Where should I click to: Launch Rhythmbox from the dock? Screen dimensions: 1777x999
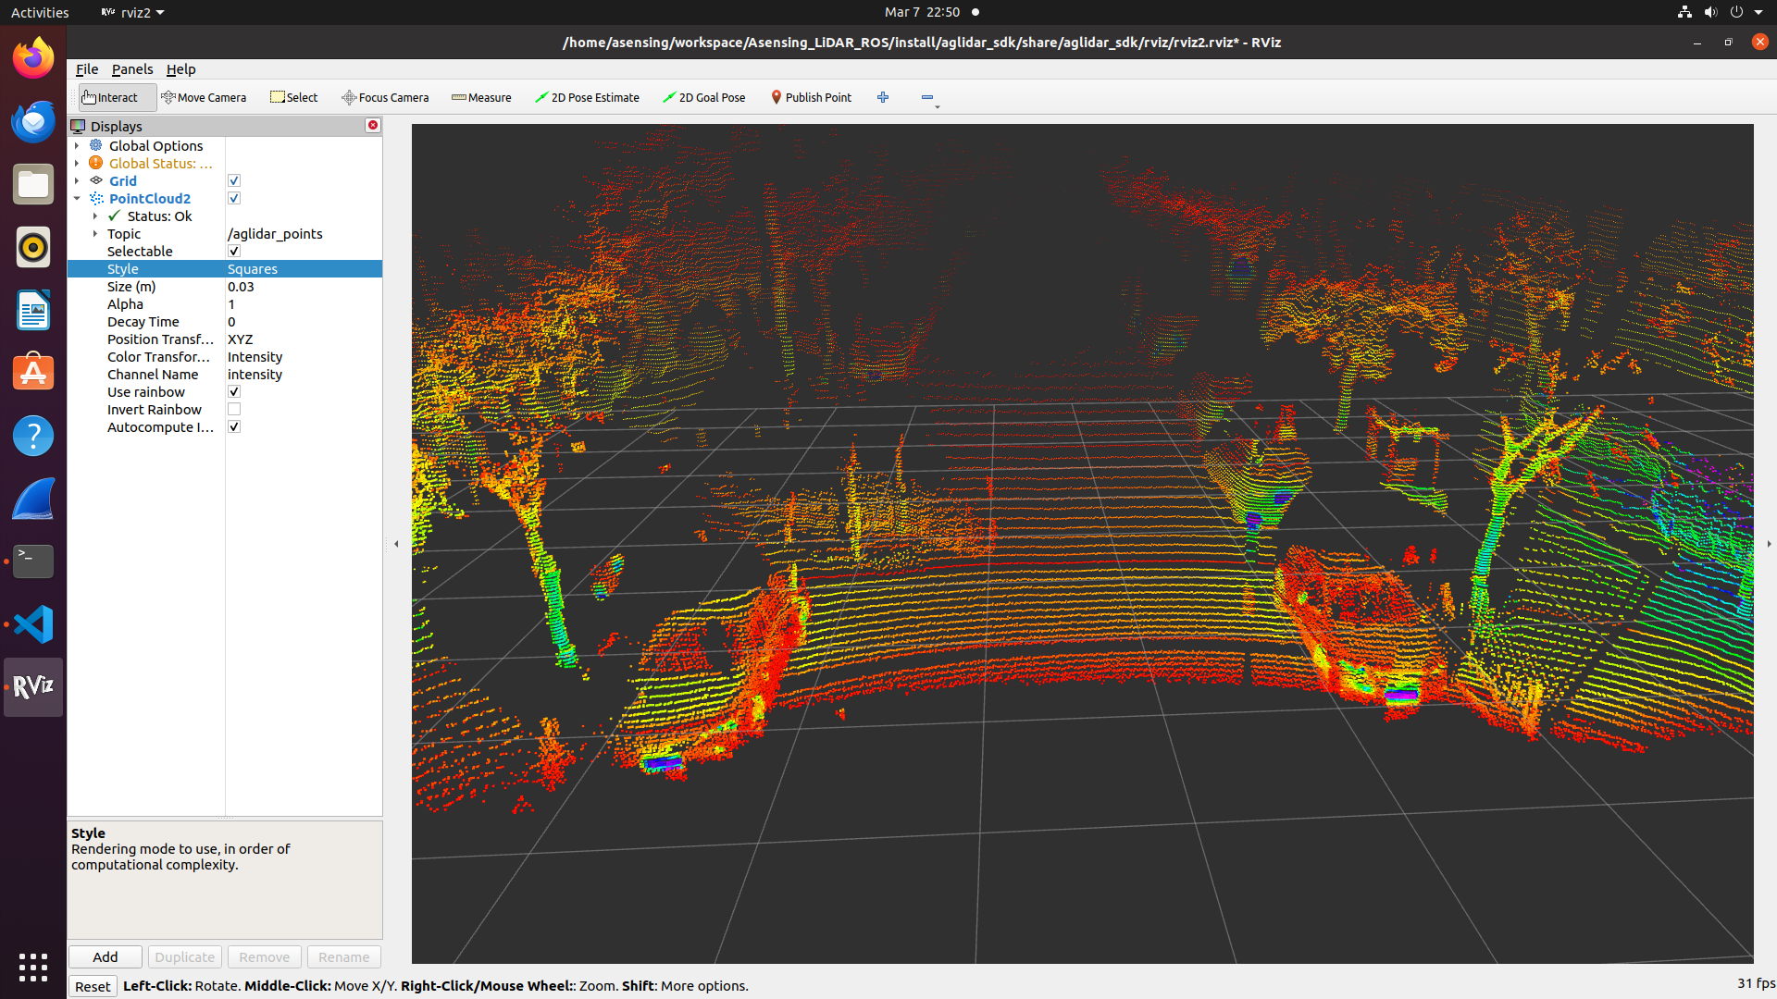(x=33, y=247)
